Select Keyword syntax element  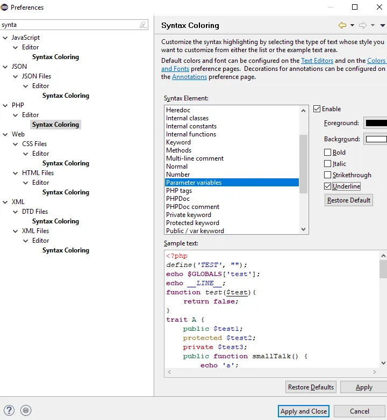point(232,142)
